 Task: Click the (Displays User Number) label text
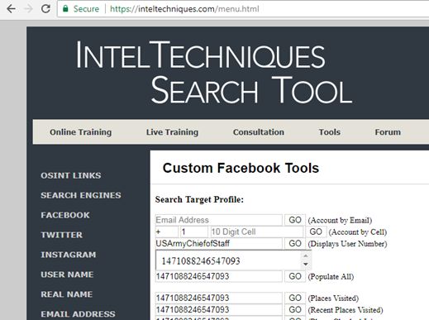[x=347, y=244]
